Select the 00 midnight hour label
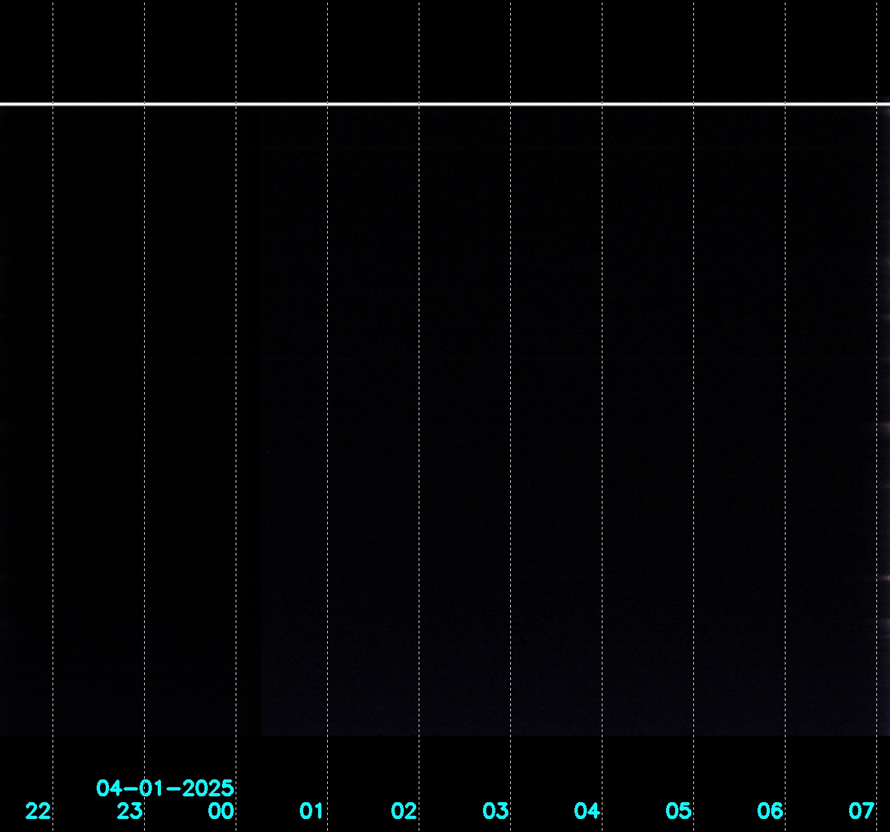 point(221,811)
